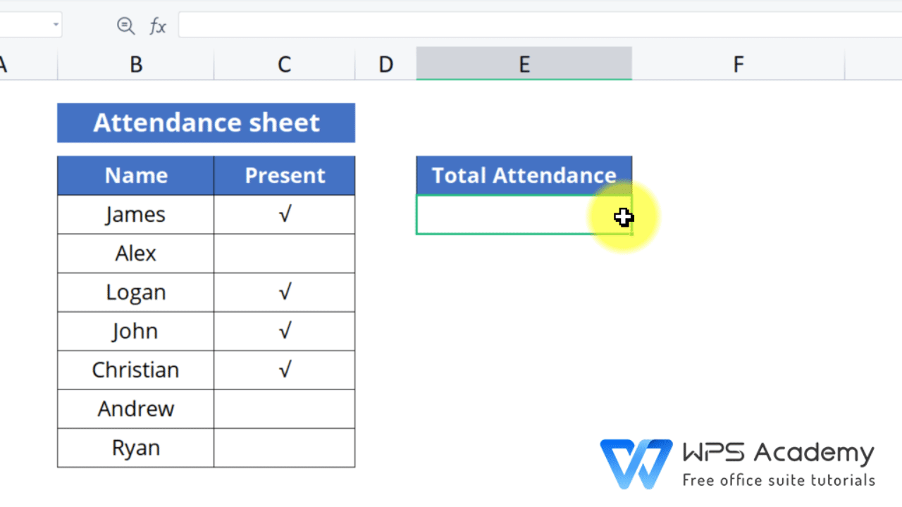Screen dimensions: 902x507
Task: Select the Name header cell
Action: (136, 175)
